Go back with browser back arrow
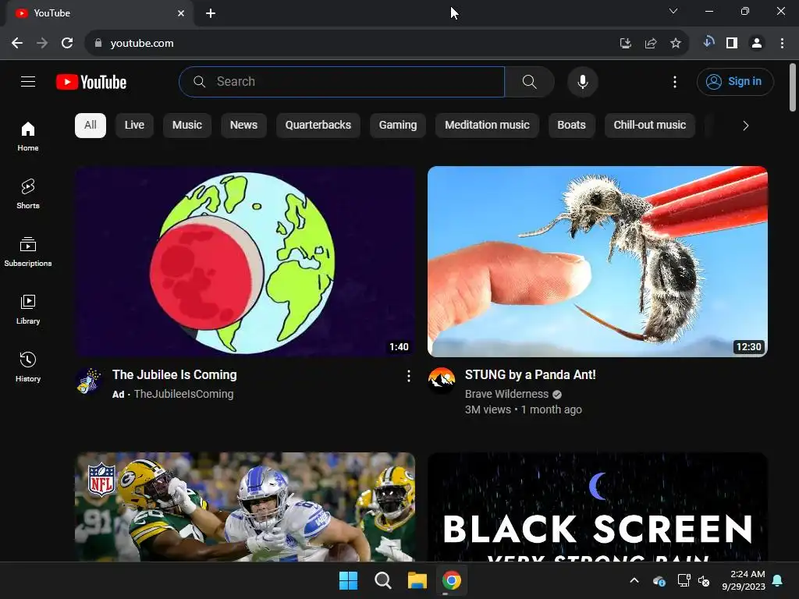Image resolution: width=799 pixels, height=599 pixels. point(17,43)
